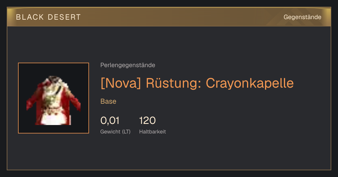Click the Perlengegenstände category label
Image resolution: width=338 pixels, height=177 pixels.
[x=128, y=65]
